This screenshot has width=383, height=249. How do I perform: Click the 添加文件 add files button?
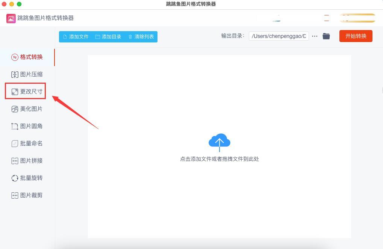click(76, 37)
